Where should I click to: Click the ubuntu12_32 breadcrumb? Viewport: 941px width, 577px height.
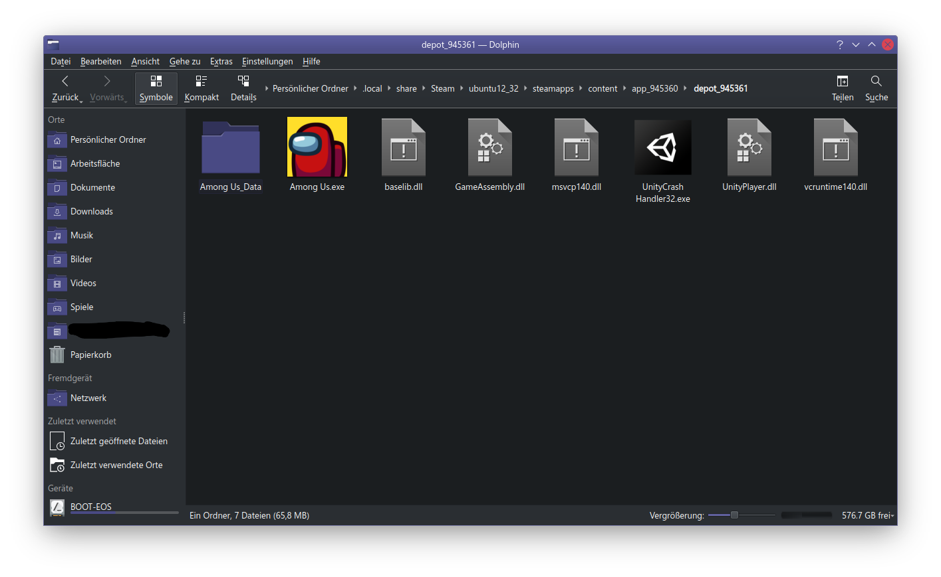pos(493,88)
